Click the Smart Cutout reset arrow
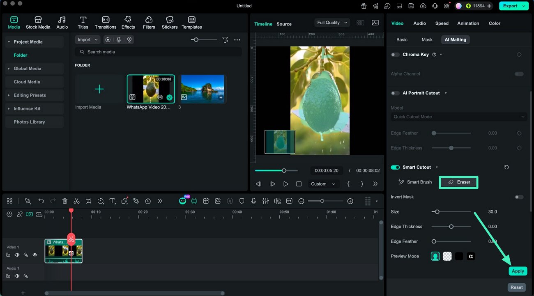Viewport: 534px width, 296px height. click(506, 167)
